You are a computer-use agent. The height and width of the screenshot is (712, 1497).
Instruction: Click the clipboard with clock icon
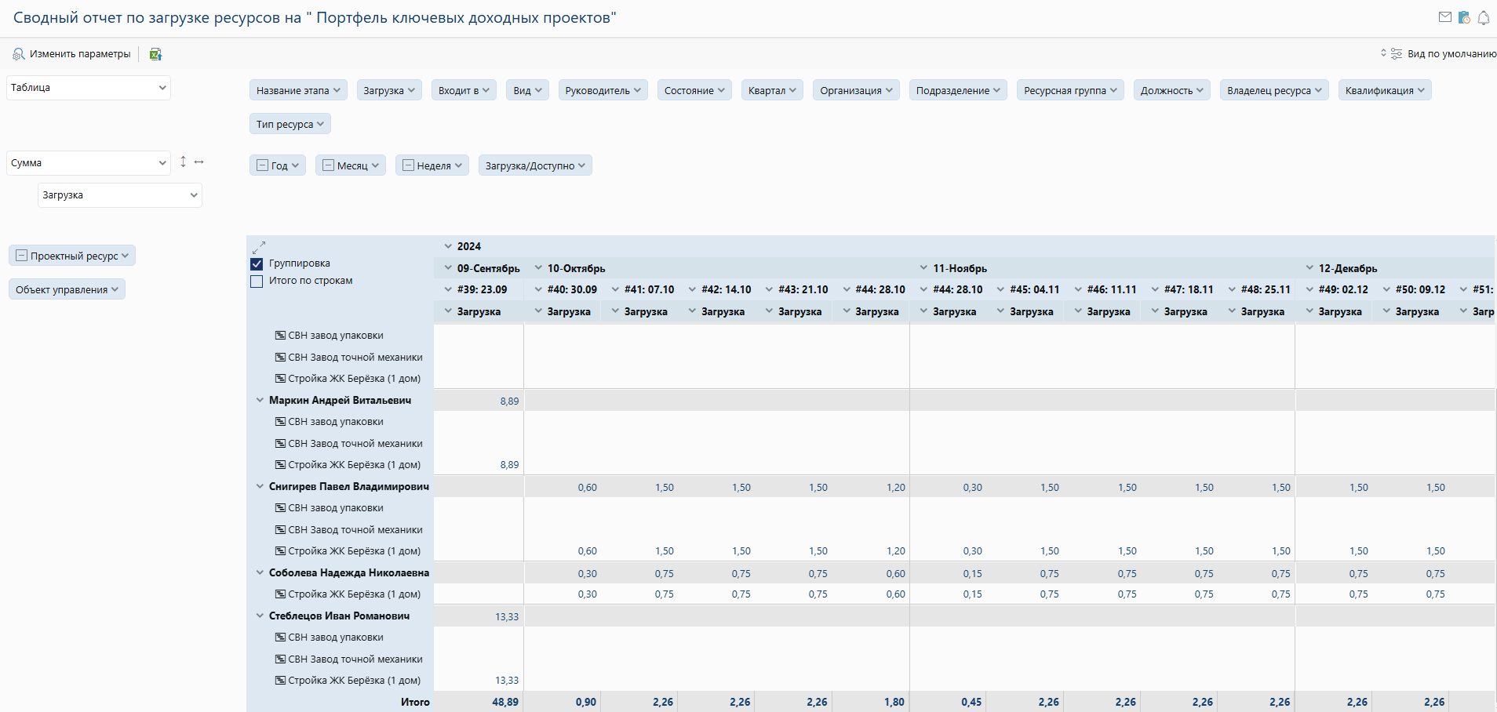1464,17
